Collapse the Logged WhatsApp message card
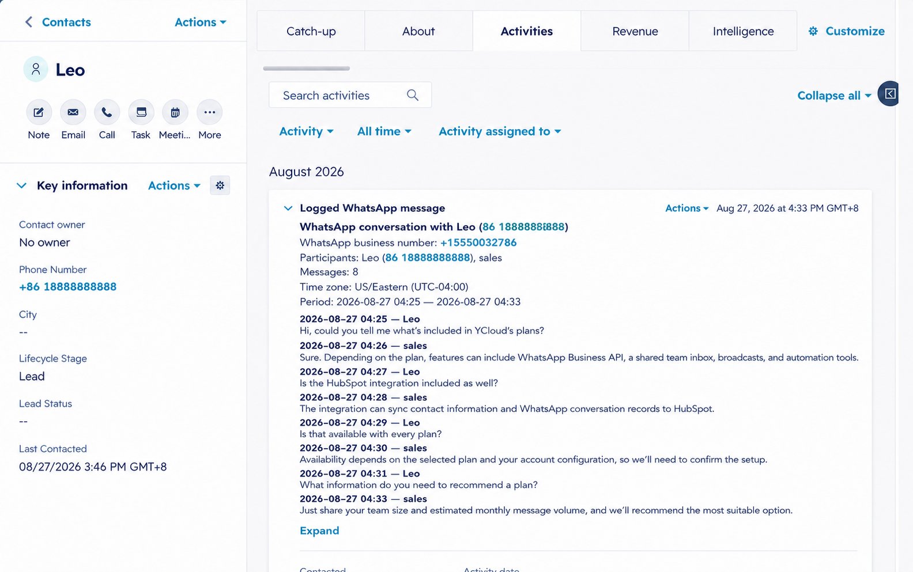Screen dimensions: 913x572 (x=288, y=208)
